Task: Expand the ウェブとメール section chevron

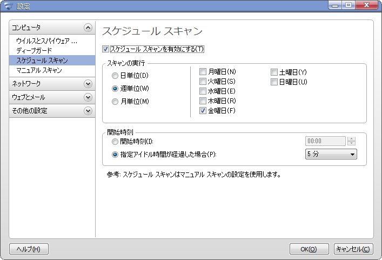Action: point(88,97)
